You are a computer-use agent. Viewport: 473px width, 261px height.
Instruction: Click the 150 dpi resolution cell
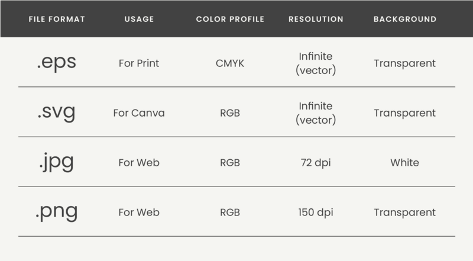point(316,212)
